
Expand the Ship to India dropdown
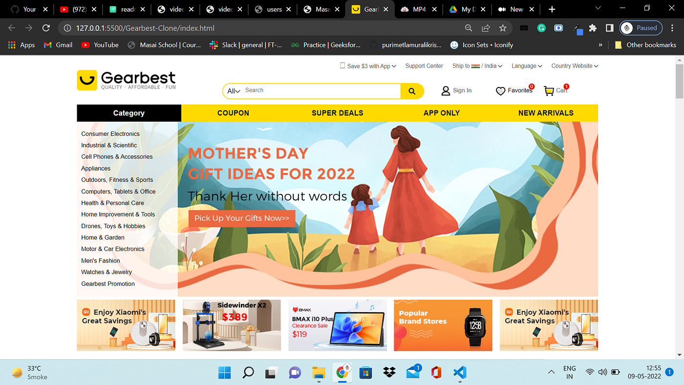[478, 66]
